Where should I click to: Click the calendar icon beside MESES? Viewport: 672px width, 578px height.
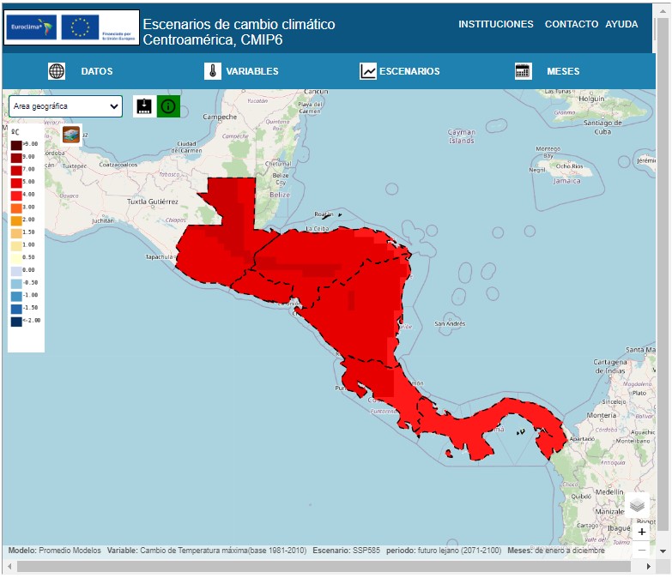coord(524,71)
